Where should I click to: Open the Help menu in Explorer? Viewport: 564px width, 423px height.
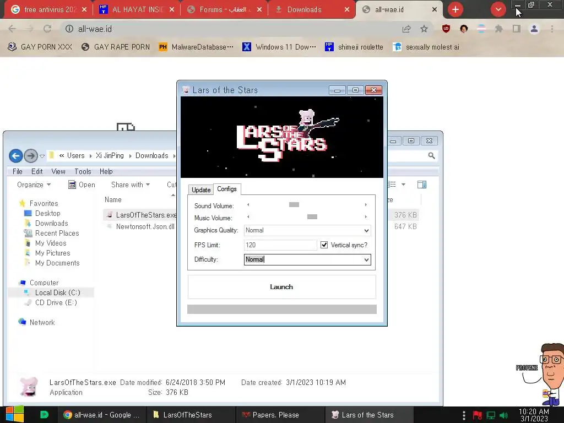pyautogui.click(x=106, y=172)
